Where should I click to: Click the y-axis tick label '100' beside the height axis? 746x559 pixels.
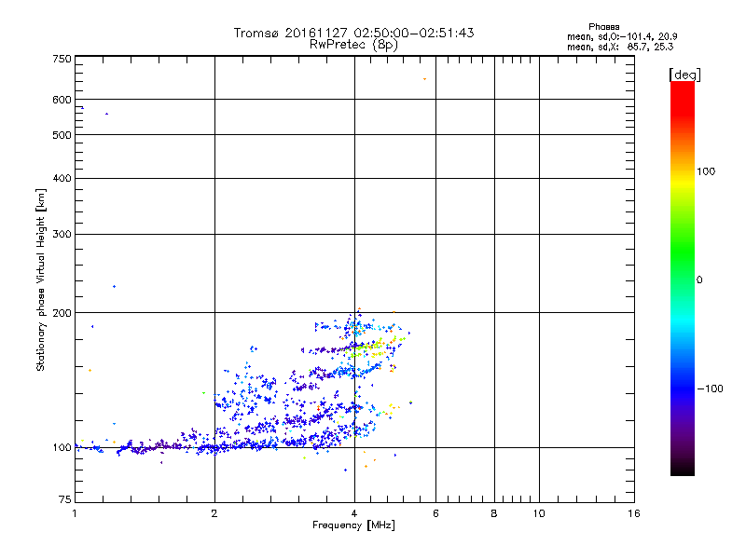coord(62,448)
